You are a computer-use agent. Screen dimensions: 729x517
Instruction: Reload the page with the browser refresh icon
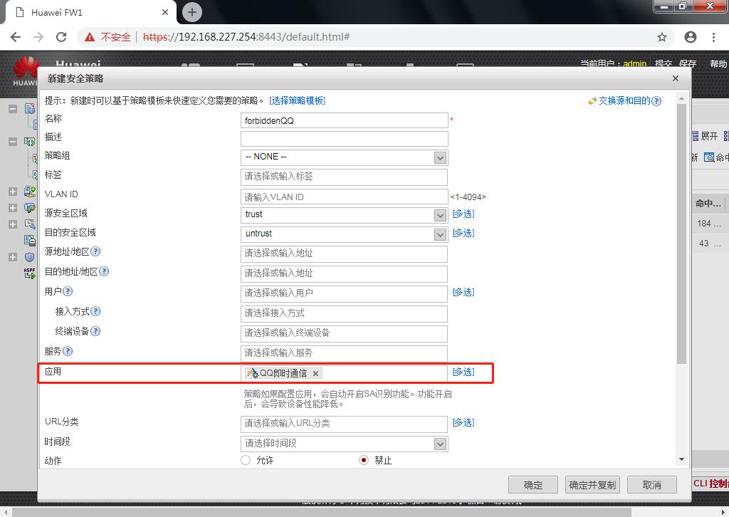coord(61,37)
